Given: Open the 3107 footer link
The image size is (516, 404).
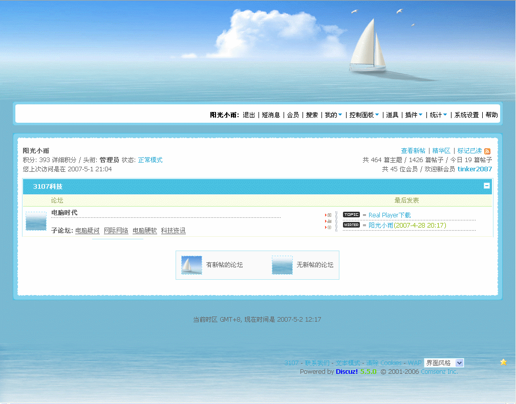Looking at the screenshot, I should pyautogui.click(x=291, y=363).
